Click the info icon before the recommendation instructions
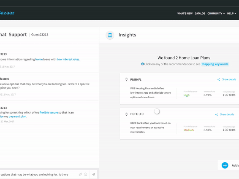This screenshot has width=239, height=179. coord(142,64)
